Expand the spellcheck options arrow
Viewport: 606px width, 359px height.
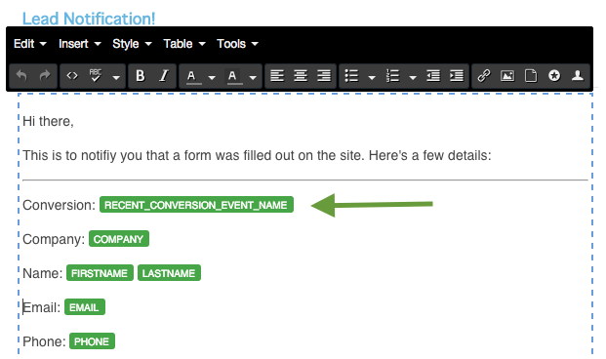[116, 77]
